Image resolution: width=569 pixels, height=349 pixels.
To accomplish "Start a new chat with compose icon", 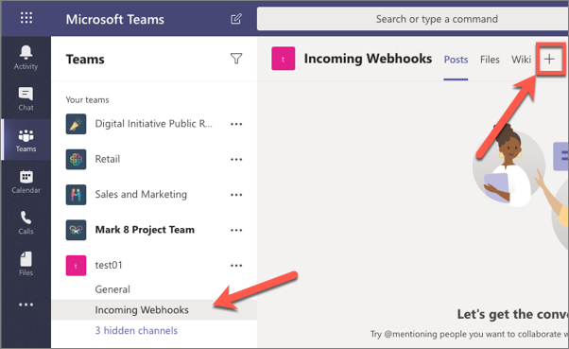I will [236, 19].
